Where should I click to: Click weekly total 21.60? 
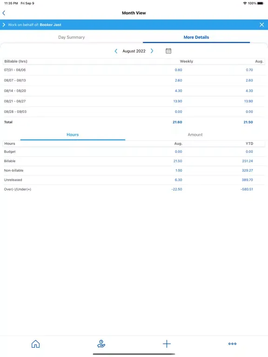click(177, 122)
